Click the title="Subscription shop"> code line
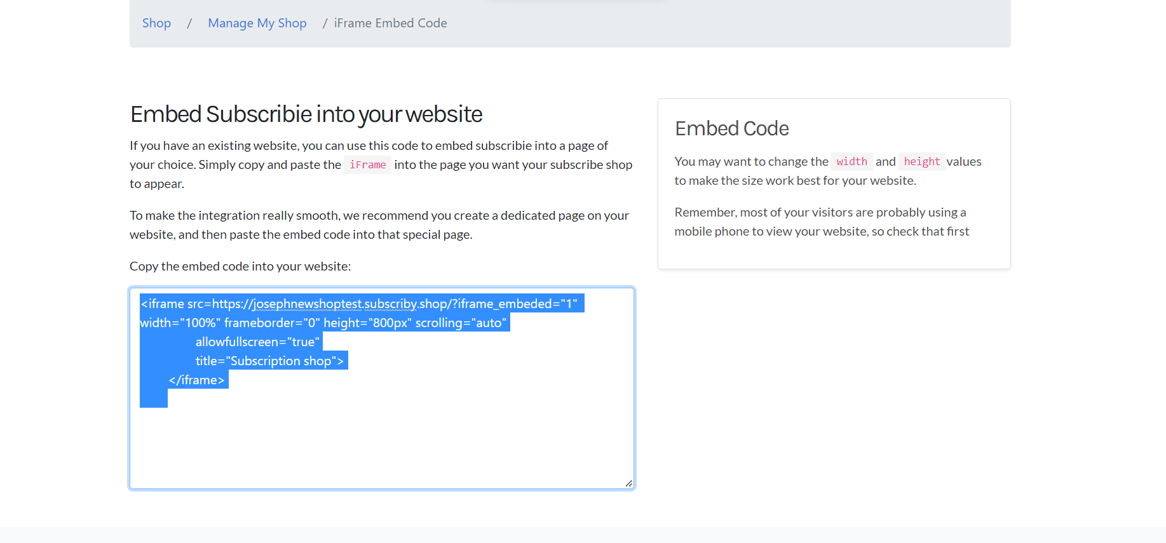1166x543 pixels. coord(269,361)
